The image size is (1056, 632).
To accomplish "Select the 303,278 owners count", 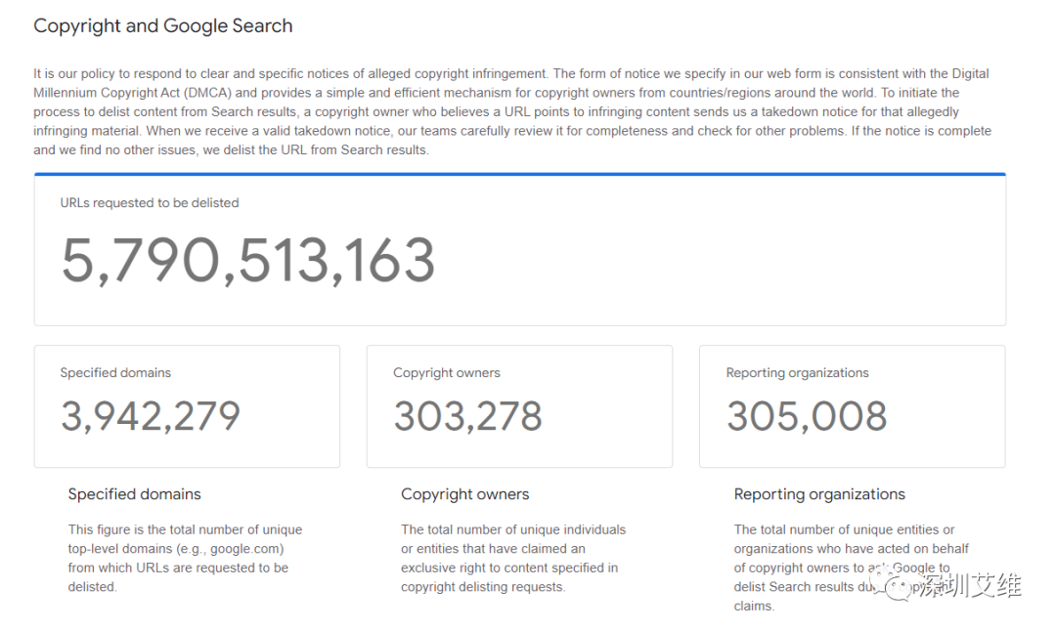I will click(468, 416).
